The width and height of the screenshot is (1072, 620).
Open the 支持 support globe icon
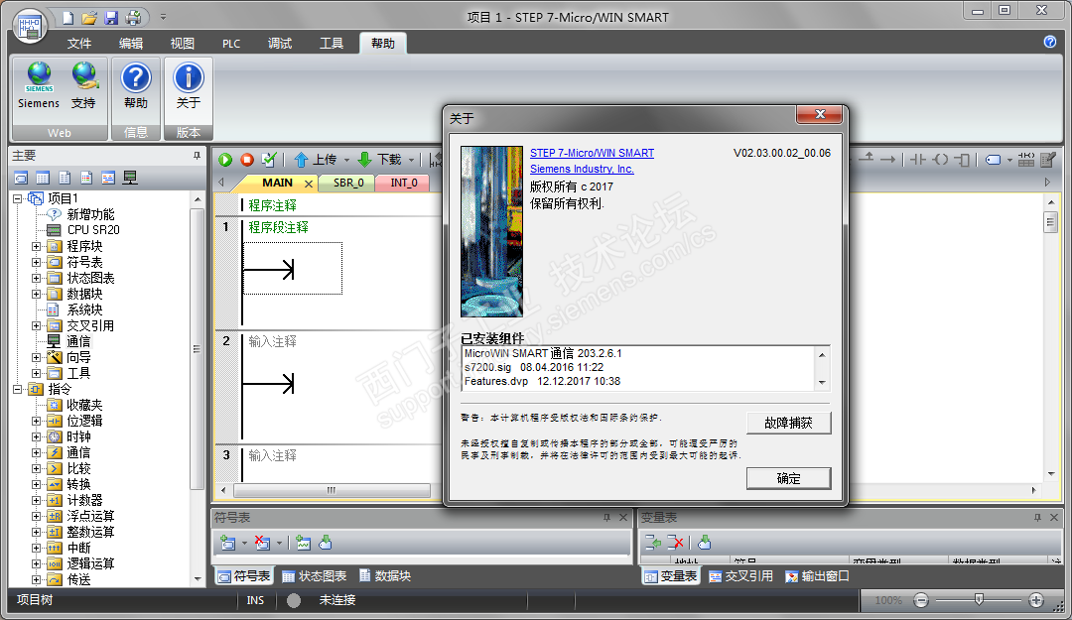[84, 76]
